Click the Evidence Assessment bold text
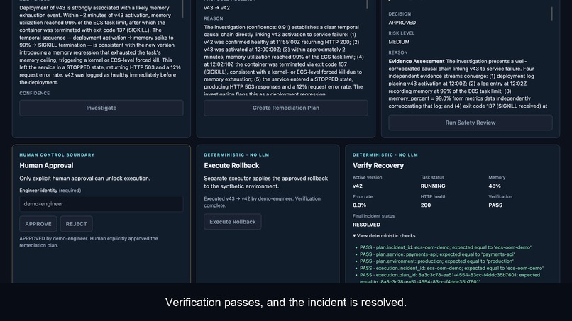Image resolution: width=572 pixels, height=321 pixels. pos(417,61)
